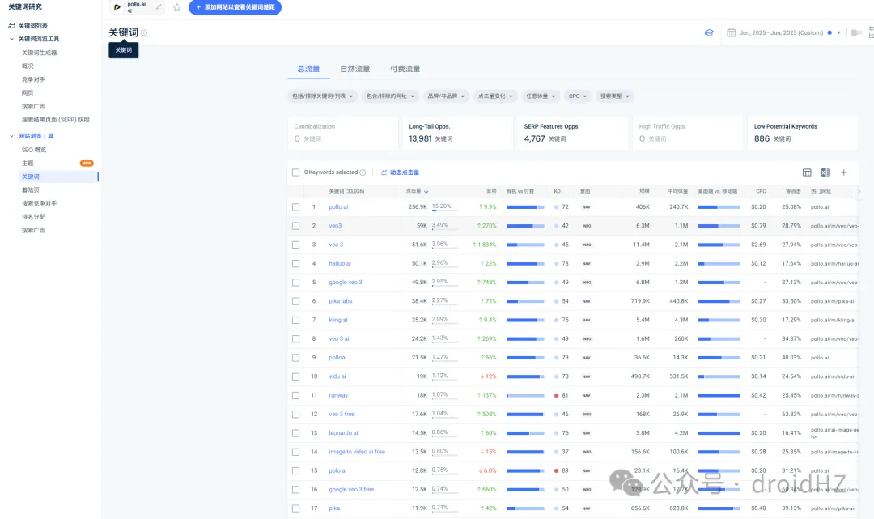Switch to the 自然流量 tab
Viewport: 874px width, 519px height.
[x=355, y=69]
